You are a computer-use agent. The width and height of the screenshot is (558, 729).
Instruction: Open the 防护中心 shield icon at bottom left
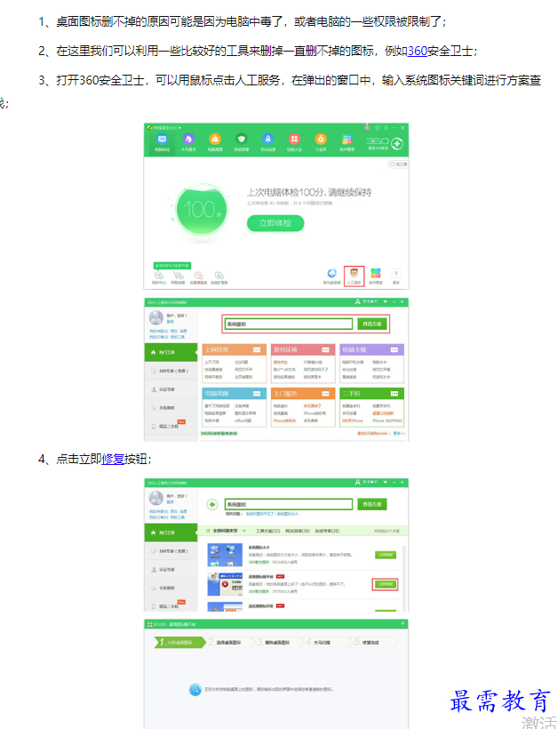click(x=158, y=276)
